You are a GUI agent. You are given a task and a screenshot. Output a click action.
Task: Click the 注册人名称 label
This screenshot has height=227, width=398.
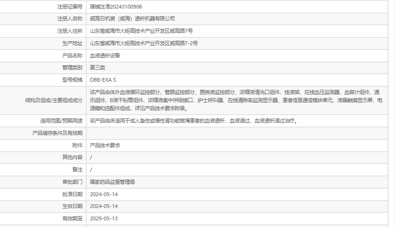click(70, 19)
